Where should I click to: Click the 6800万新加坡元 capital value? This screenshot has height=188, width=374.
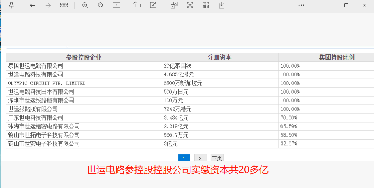[183, 83]
